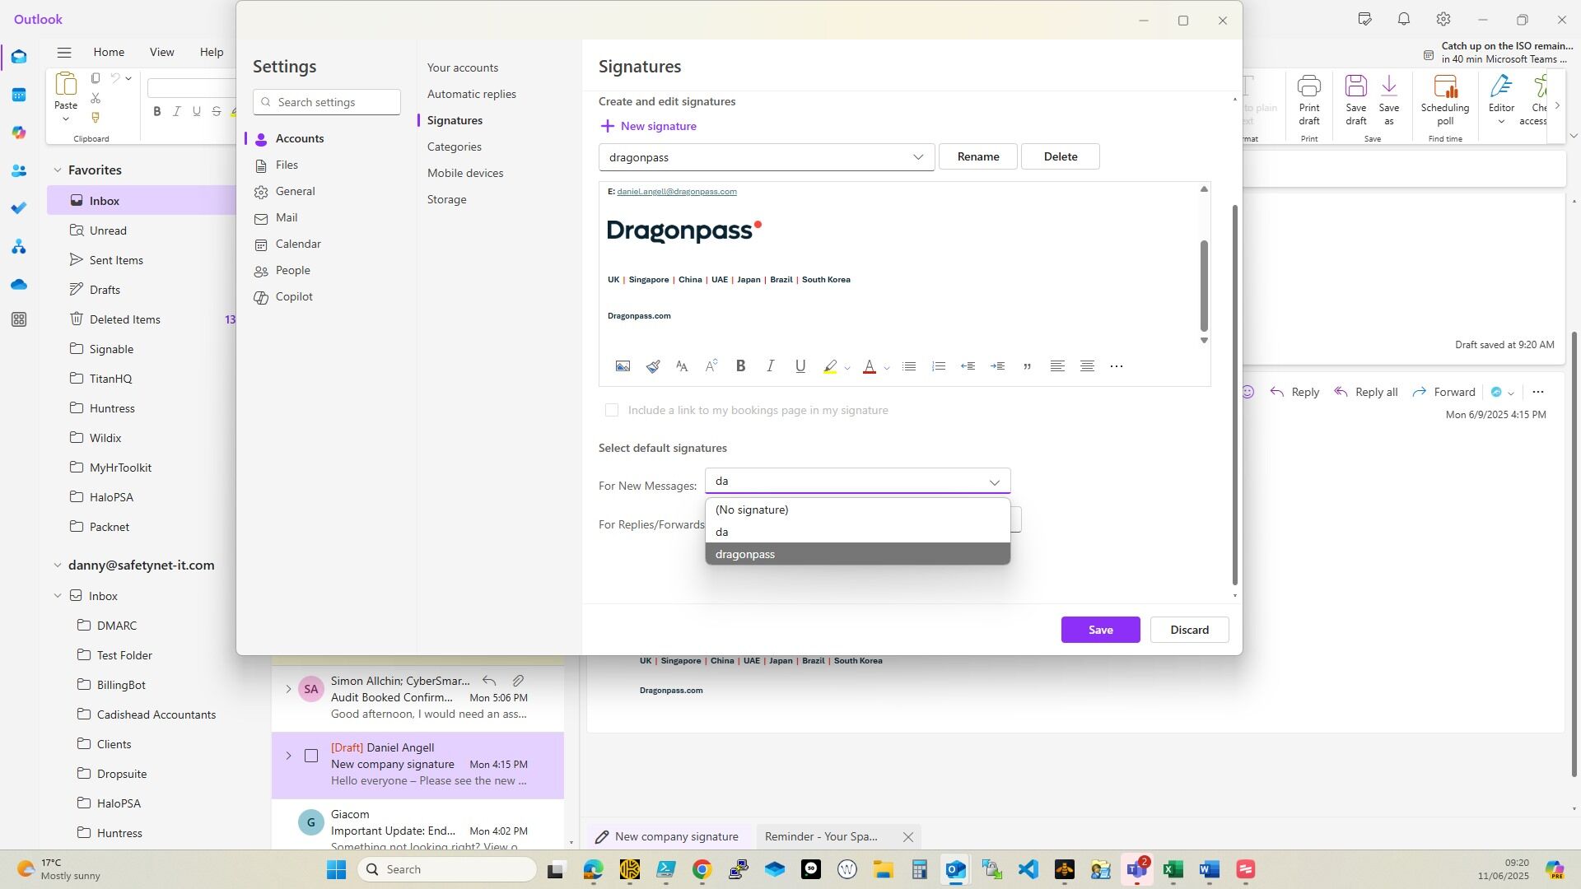Toggle bold in signature editor toolbar

(740, 367)
